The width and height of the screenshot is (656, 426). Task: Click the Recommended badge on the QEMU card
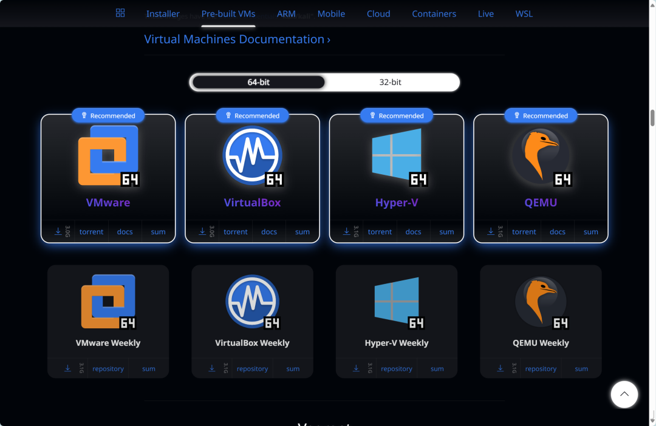coord(540,115)
